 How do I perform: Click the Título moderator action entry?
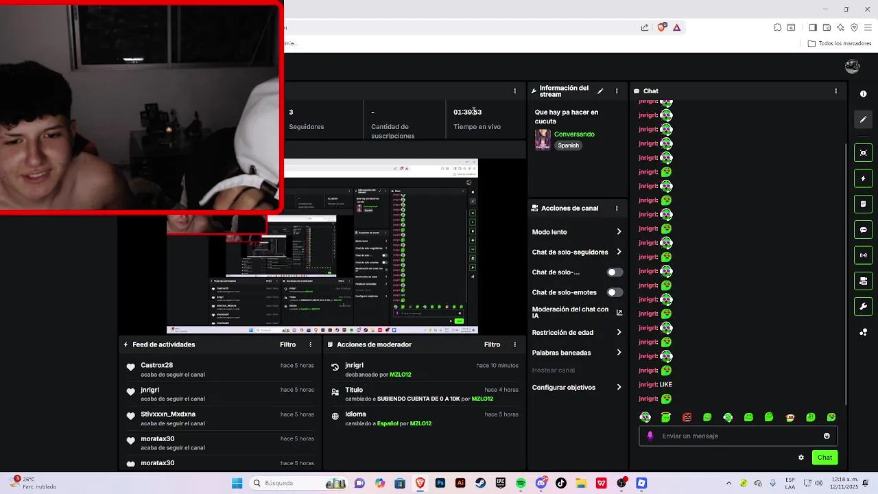click(425, 394)
